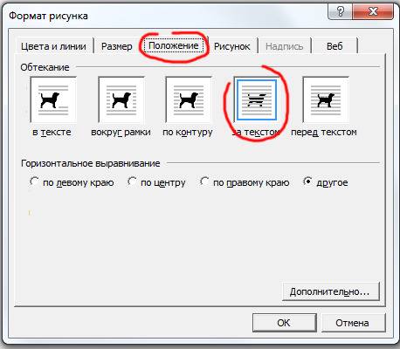This screenshot has width=400, height=349.
Task: Click the 'Отмена' cancel button
Action: [354, 323]
